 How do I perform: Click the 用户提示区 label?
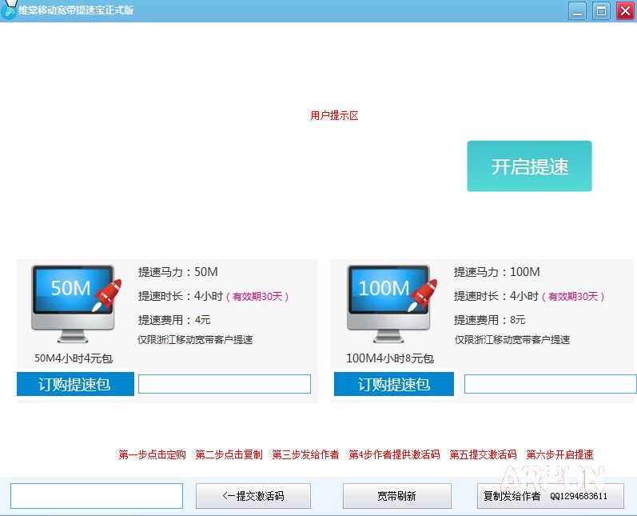[334, 116]
